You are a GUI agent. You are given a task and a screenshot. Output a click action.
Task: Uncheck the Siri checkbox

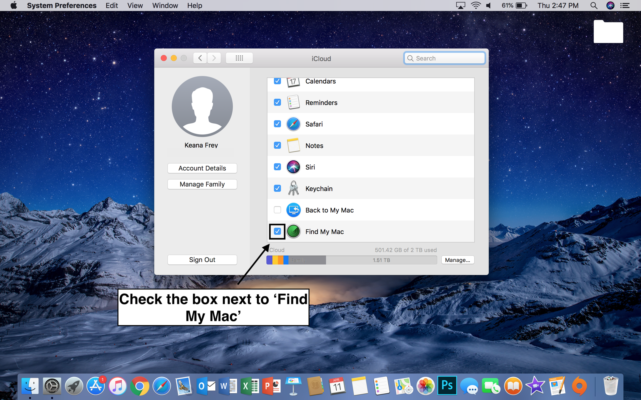277,167
